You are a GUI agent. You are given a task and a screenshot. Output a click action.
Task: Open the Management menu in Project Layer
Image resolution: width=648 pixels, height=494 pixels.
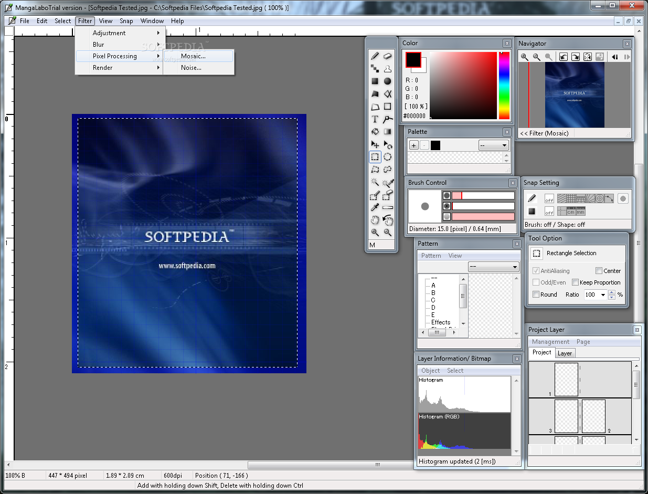pyautogui.click(x=550, y=342)
